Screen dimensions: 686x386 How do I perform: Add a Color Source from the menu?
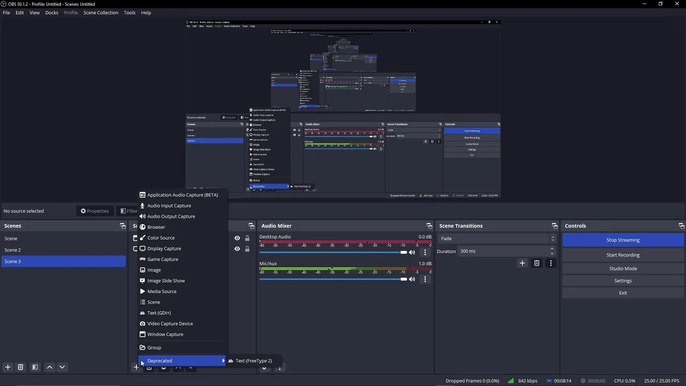(x=182, y=238)
